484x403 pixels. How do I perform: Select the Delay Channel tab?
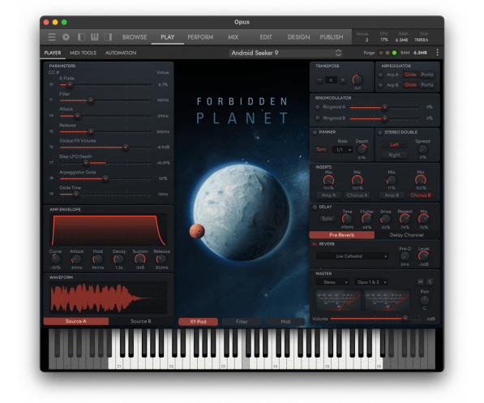click(407, 235)
